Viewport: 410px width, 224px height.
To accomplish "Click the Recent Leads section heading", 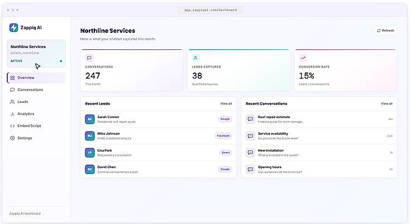I will (97, 103).
